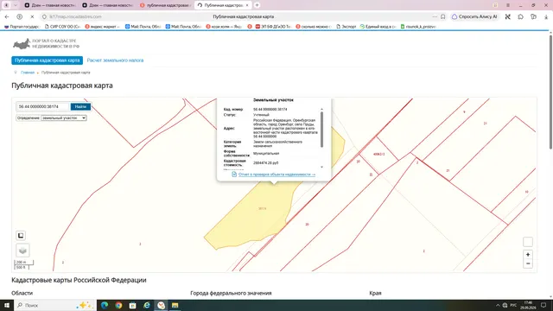Click the cadastral number search field

(x=43, y=106)
